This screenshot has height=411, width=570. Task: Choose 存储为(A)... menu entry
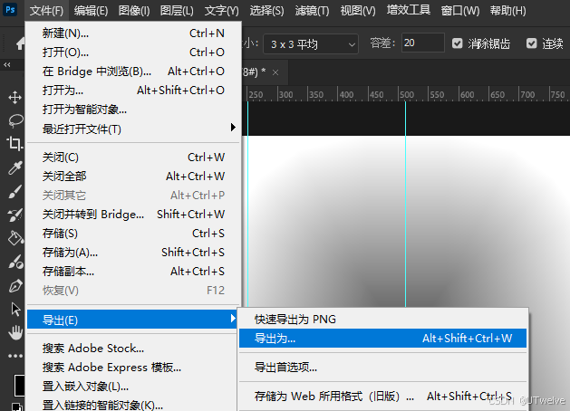pos(133,253)
